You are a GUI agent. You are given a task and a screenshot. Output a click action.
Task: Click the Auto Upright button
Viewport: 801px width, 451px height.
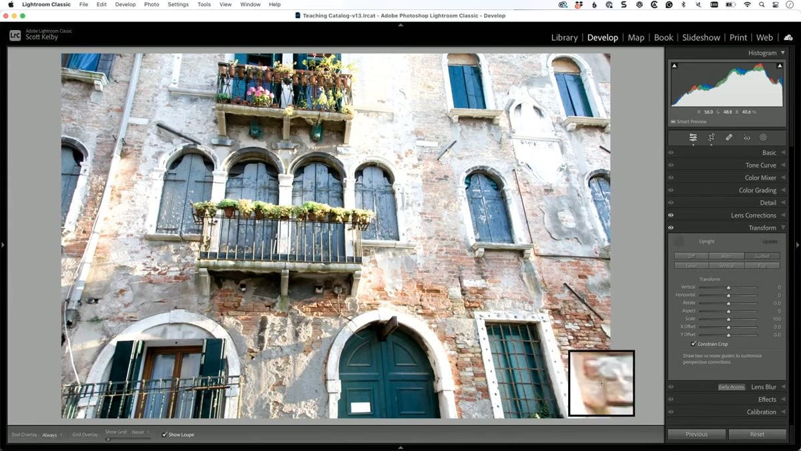click(727, 256)
